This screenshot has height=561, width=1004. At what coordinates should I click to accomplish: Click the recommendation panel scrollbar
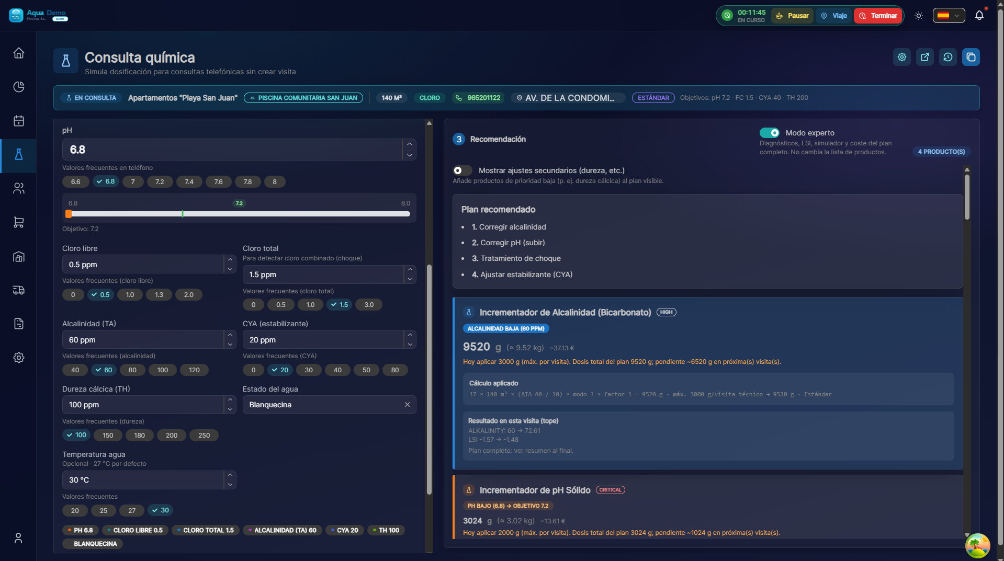pos(967,197)
